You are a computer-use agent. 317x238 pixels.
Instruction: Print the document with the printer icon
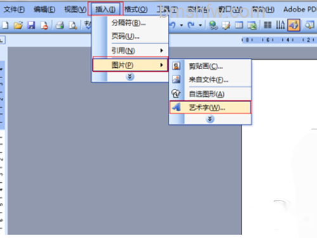pos(60,25)
